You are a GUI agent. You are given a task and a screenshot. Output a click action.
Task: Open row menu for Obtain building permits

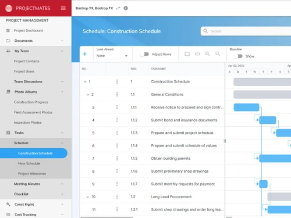pyautogui.click(x=117, y=158)
